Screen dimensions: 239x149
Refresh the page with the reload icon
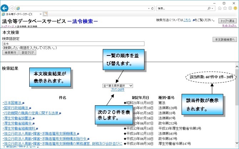tap(152, 8)
